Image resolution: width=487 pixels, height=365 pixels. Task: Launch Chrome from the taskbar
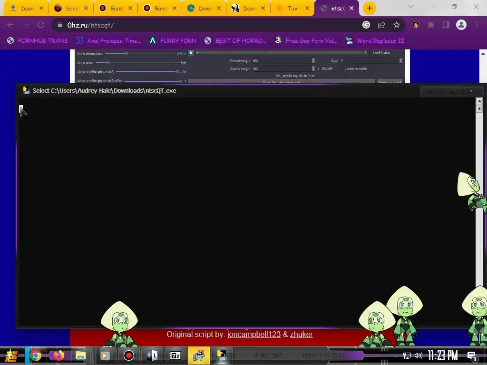pos(36,355)
